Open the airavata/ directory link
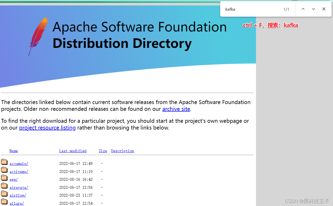 pyautogui.click(x=19, y=188)
